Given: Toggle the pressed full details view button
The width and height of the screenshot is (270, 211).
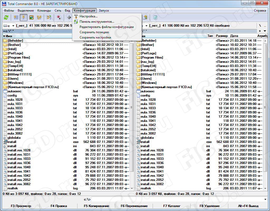Looking at the screenshot, I should point(23,17).
